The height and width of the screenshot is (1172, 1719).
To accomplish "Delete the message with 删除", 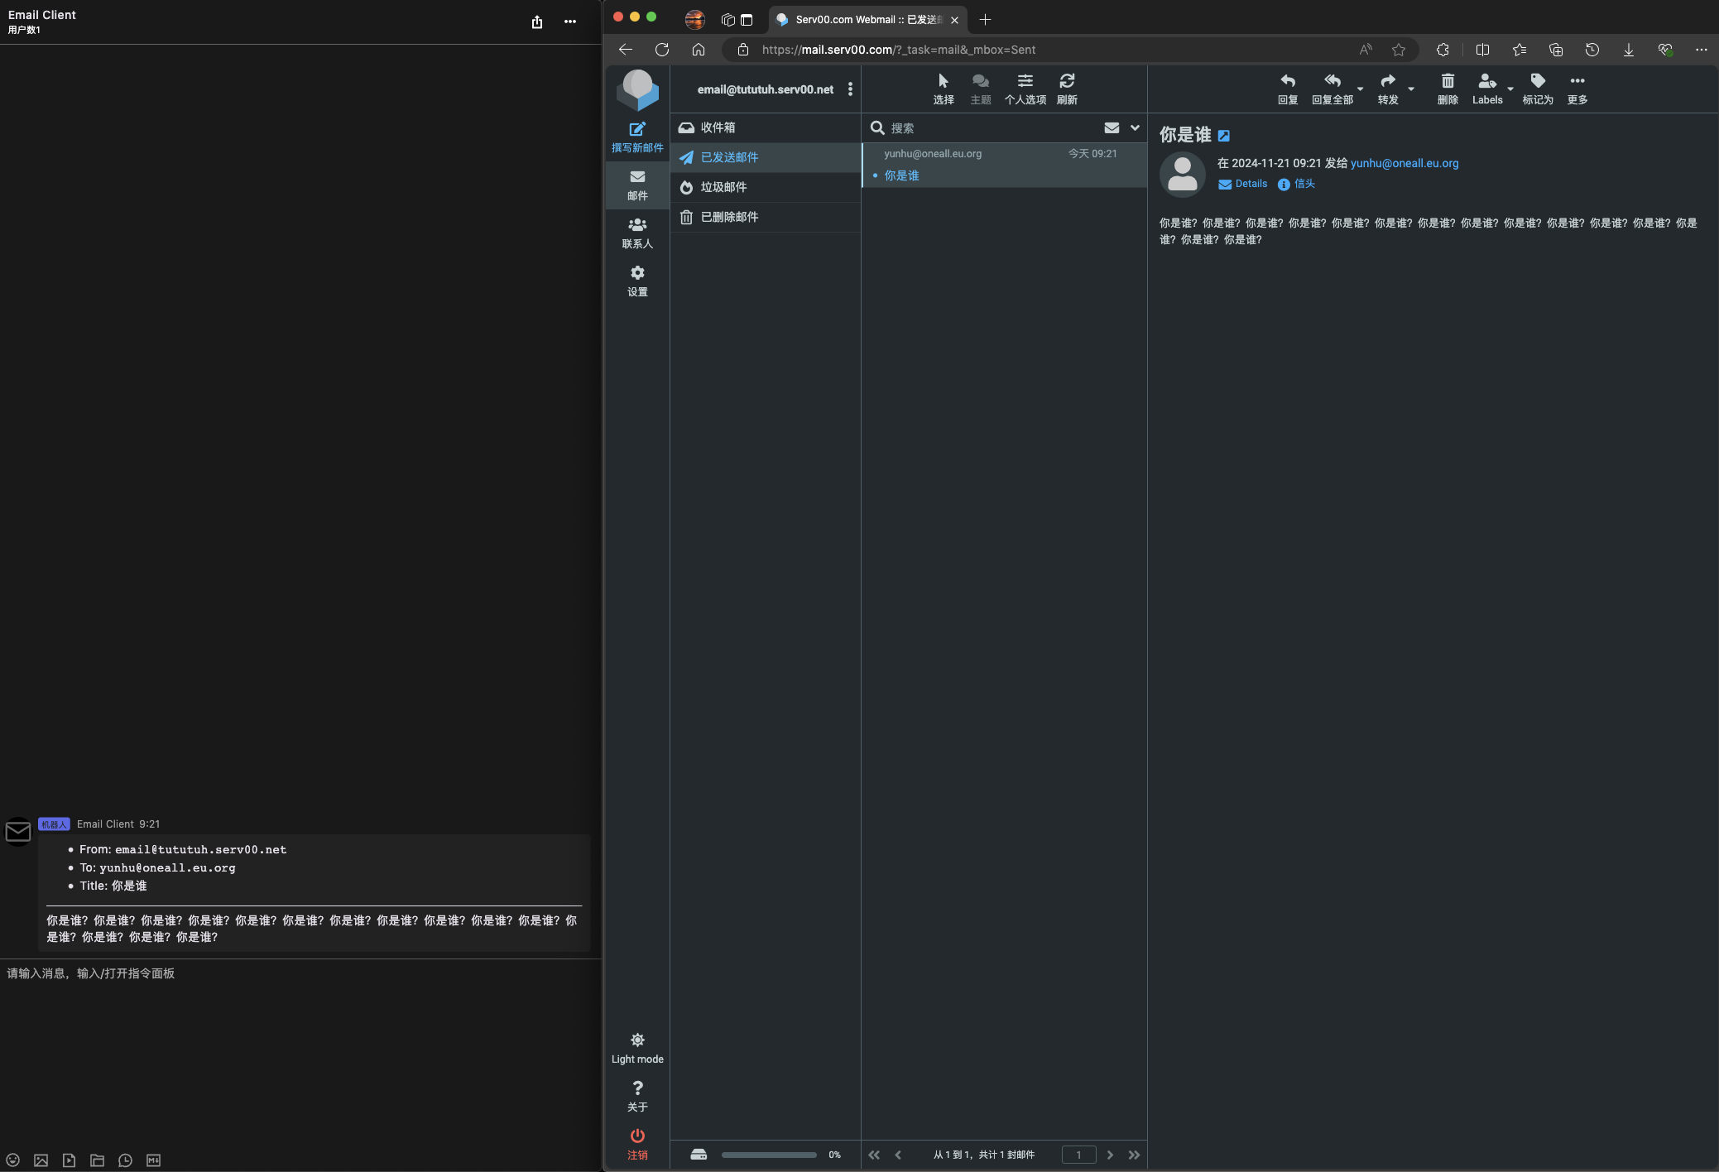I will (1448, 89).
